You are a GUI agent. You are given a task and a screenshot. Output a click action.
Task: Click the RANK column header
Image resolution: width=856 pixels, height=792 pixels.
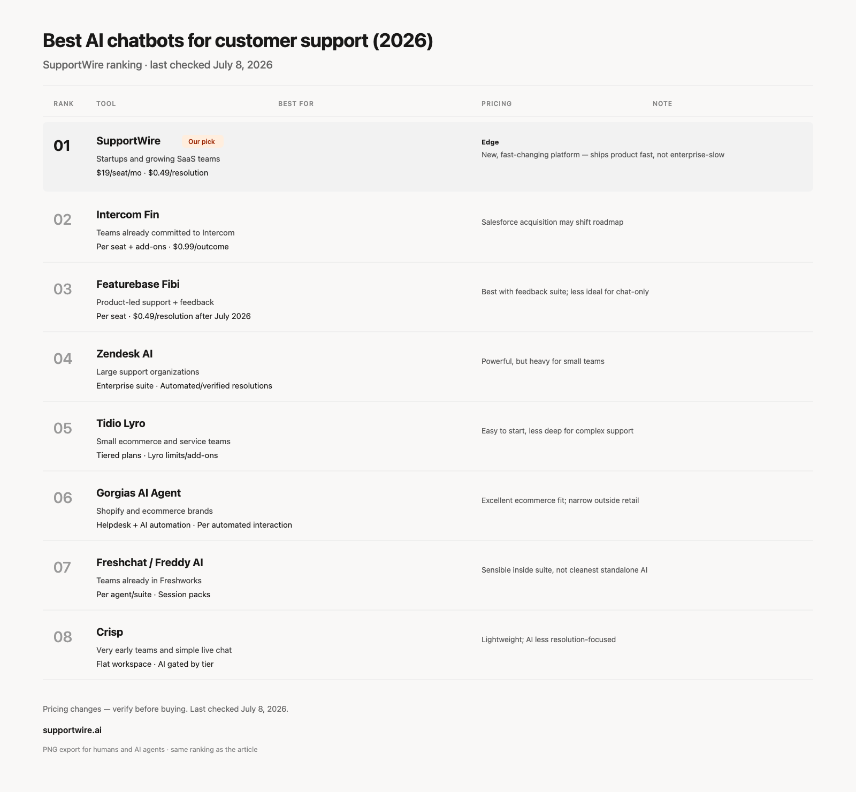pos(64,104)
